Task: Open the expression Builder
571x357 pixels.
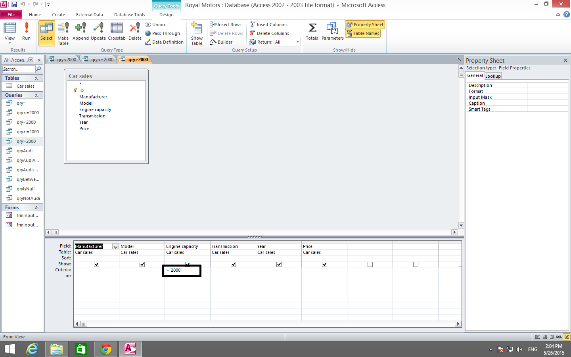Action: click(221, 42)
